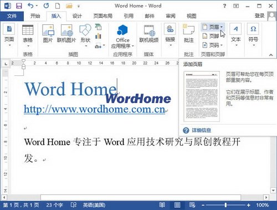The height and width of the screenshot is (210, 277).
Task: Click the Word application icon
Action: pos(7,6)
